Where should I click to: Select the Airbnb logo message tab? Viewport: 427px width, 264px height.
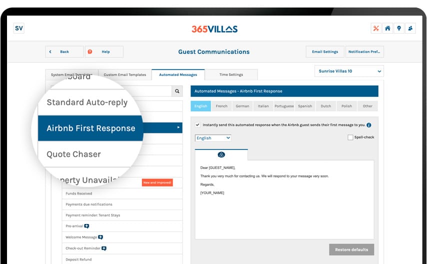click(221, 155)
